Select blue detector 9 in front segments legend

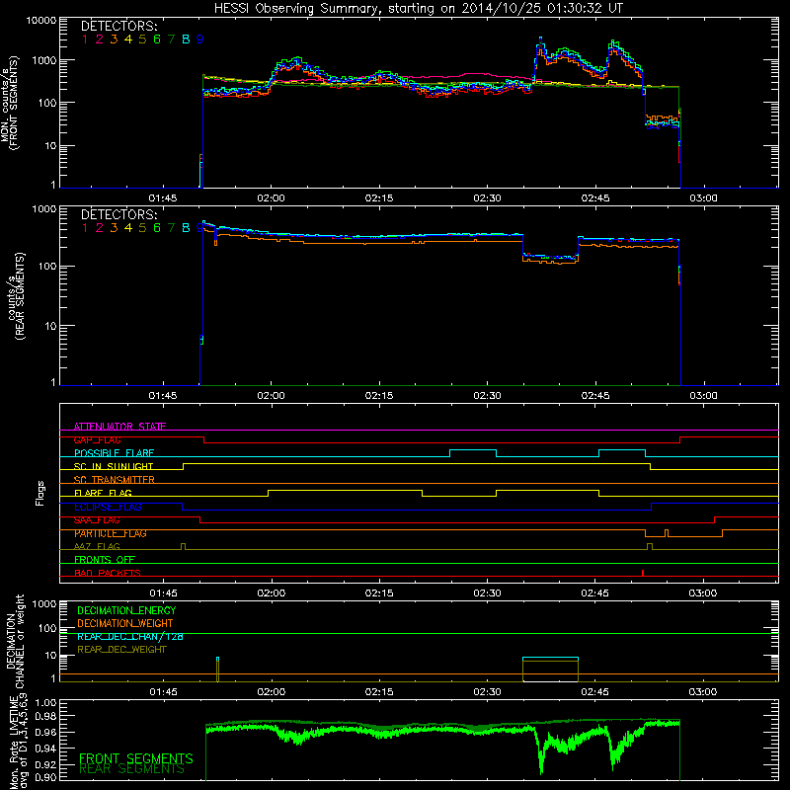tap(200, 39)
